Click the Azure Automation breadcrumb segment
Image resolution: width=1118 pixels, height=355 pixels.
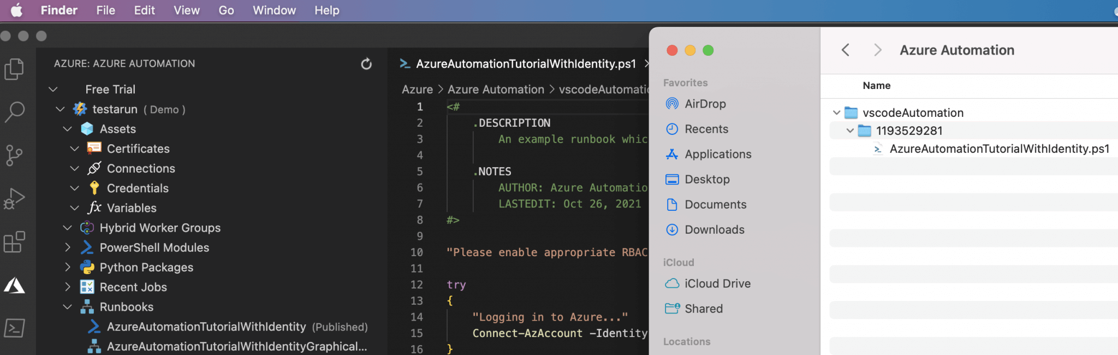pyautogui.click(x=496, y=90)
